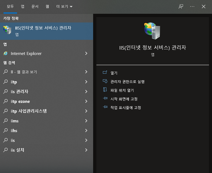
Task: Expand Internet Explorer result with chevron
Action: [x=86, y=53]
